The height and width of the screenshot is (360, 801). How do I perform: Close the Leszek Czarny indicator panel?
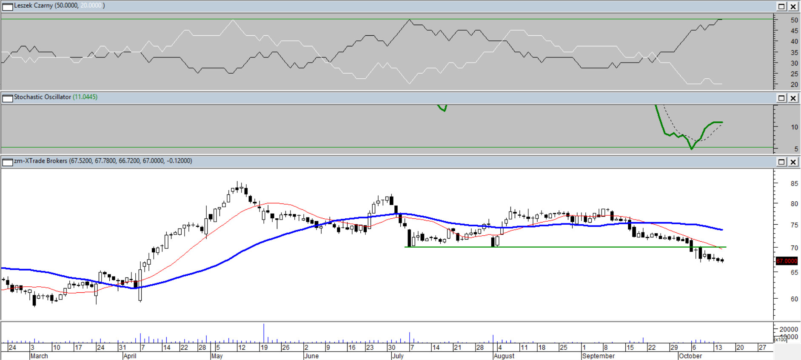(x=793, y=6)
